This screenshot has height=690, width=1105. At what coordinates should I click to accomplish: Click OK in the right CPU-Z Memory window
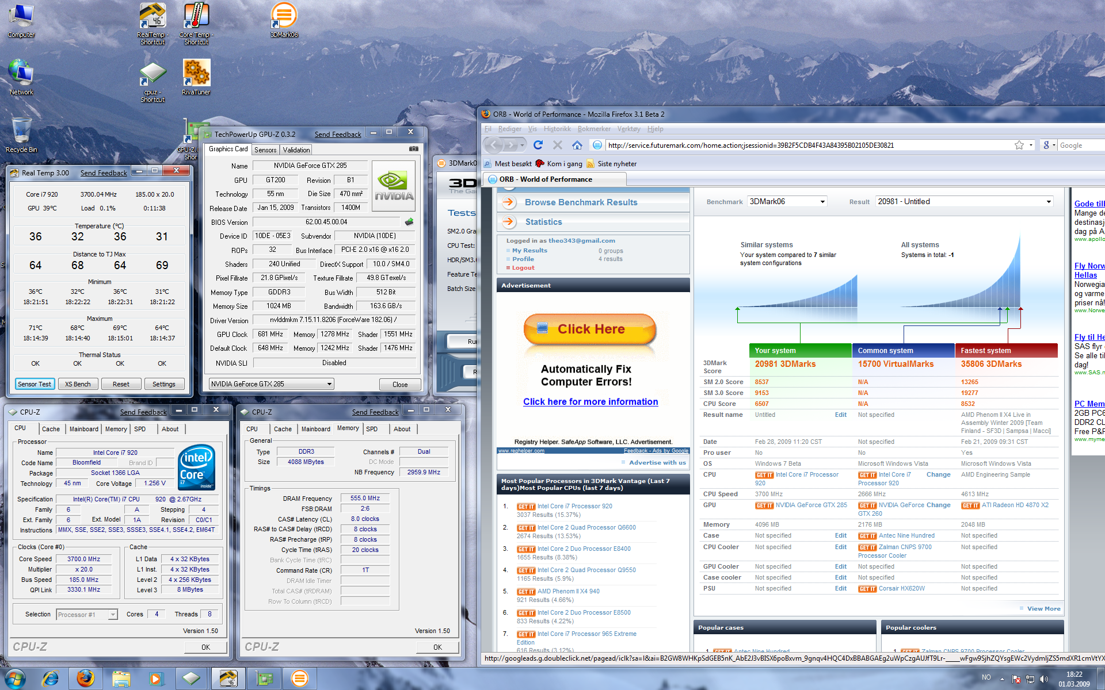pos(437,647)
